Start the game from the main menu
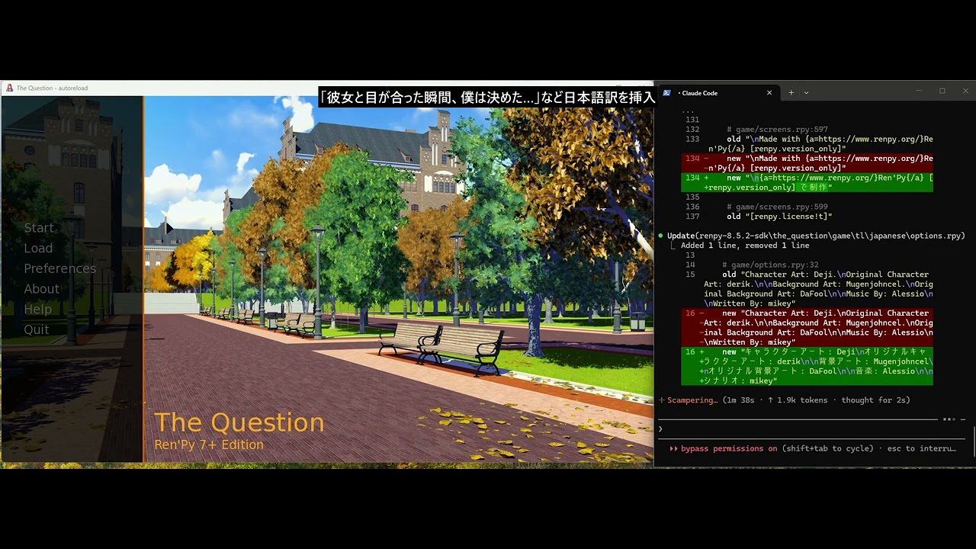The image size is (976, 549). tap(38, 228)
